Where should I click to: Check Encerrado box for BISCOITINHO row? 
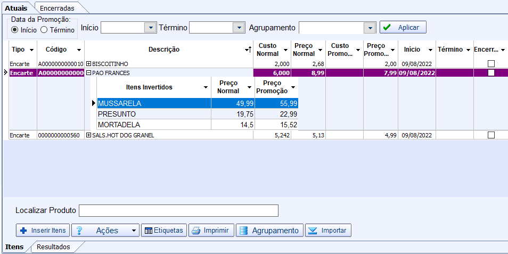click(x=491, y=64)
